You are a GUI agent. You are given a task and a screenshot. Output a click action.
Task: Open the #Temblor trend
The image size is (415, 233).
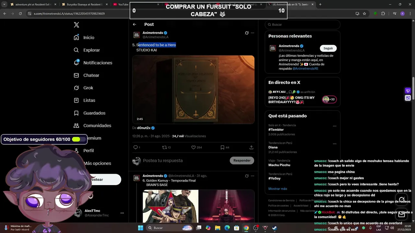pos(276,130)
